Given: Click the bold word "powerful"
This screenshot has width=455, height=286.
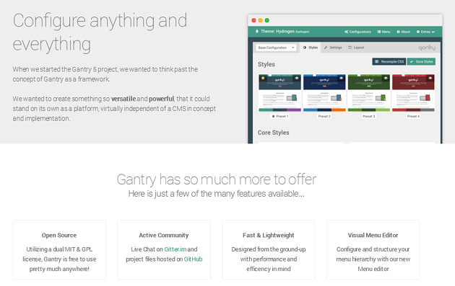Looking at the screenshot, I should (x=161, y=99).
